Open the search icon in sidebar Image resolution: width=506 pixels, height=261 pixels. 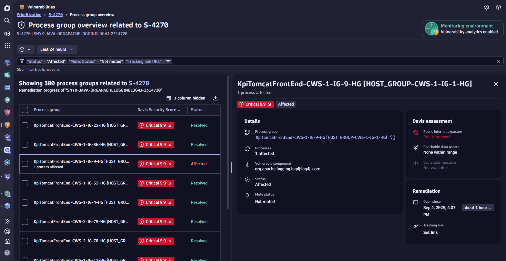7,21
